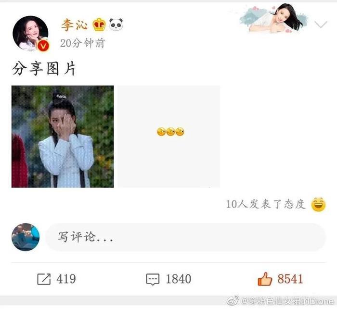Viewport: 337px width, 309px height.
Task: Open the post poster's round profile avatar
Action: coord(30,33)
